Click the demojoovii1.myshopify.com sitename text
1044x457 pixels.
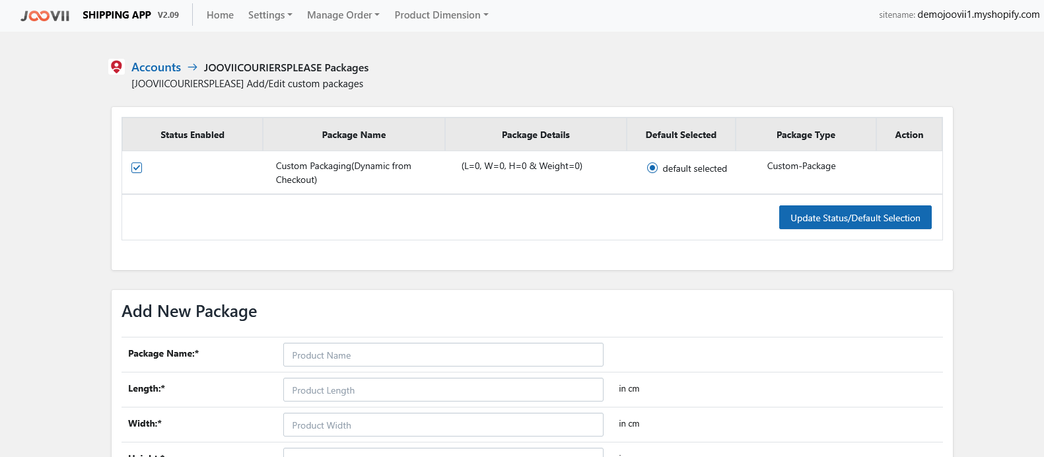pyautogui.click(x=978, y=15)
